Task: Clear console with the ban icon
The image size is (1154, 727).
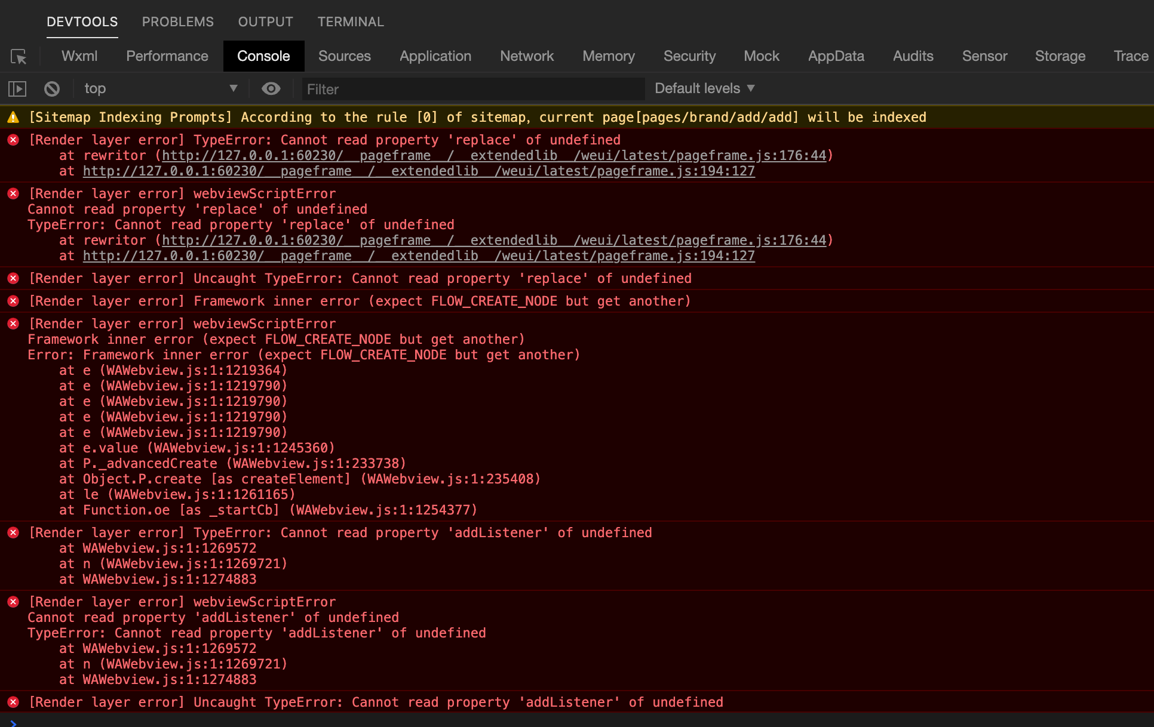Action: click(52, 89)
